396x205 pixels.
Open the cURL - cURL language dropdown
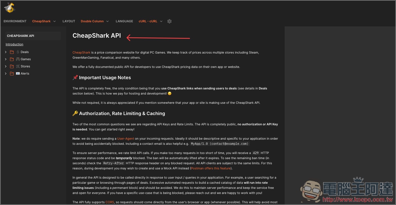[151, 21]
